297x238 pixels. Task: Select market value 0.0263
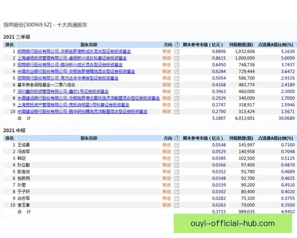[x=219, y=205]
